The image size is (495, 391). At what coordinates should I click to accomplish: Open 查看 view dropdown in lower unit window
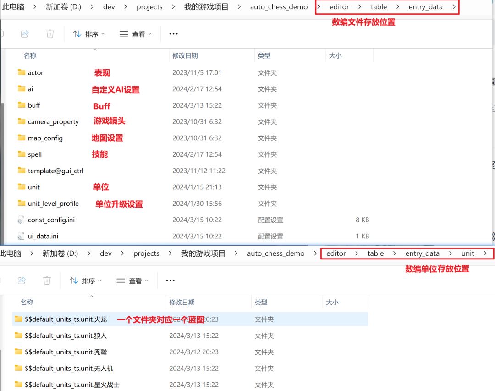pos(132,281)
